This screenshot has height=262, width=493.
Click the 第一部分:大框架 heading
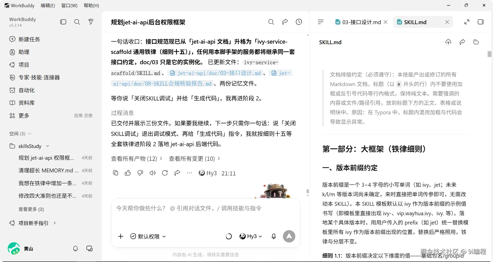374,149
